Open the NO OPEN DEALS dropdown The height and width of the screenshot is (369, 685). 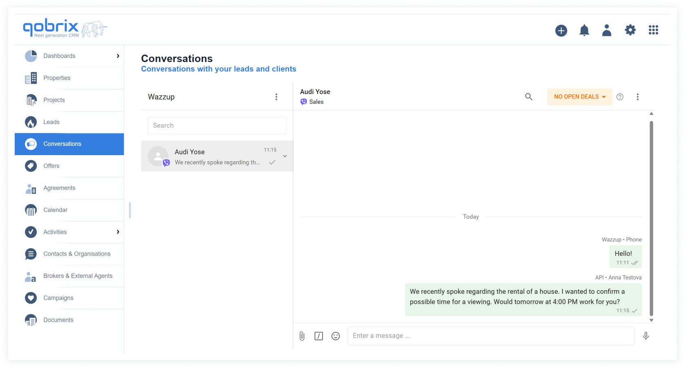pyautogui.click(x=580, y=97)
